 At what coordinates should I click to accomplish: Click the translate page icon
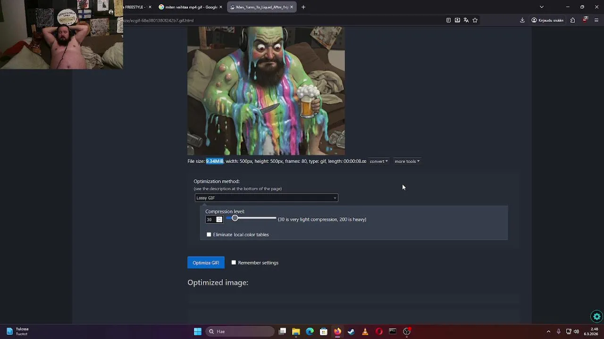466,20
